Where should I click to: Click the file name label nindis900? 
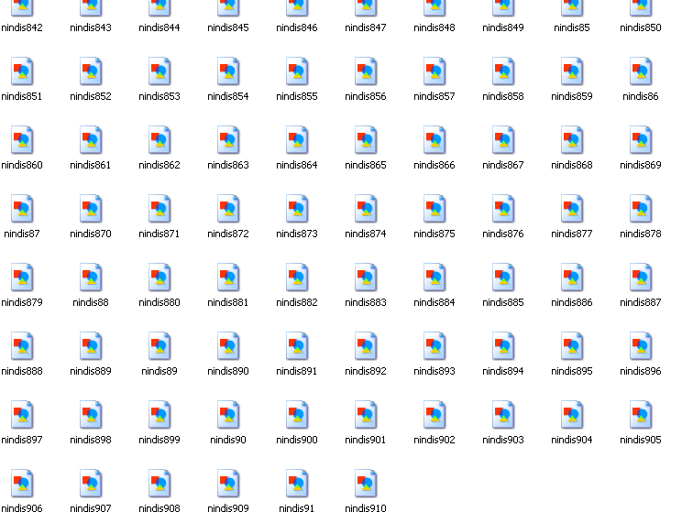click(297, 440)
